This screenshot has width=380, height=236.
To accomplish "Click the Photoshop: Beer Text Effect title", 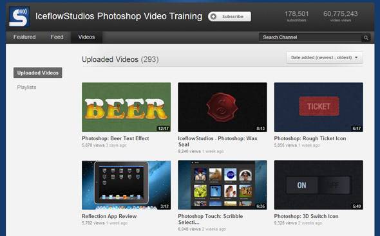I will pos(115,138).
